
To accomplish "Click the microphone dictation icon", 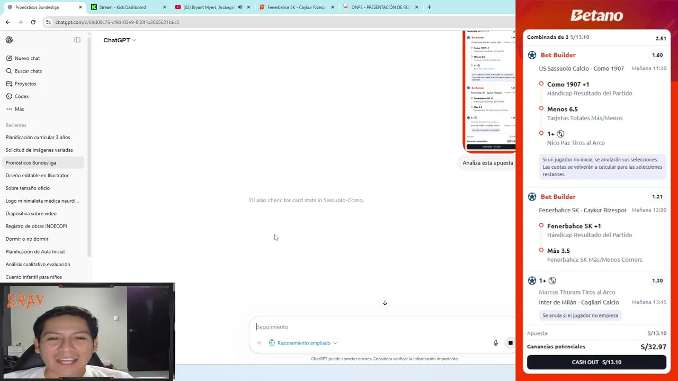I will click(x=496, y=343).
